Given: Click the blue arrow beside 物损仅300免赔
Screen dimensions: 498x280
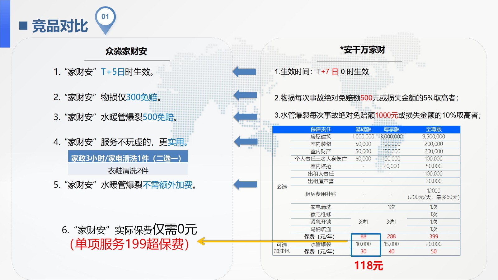Looking at the screenshot, I should [x=245, y=95].
